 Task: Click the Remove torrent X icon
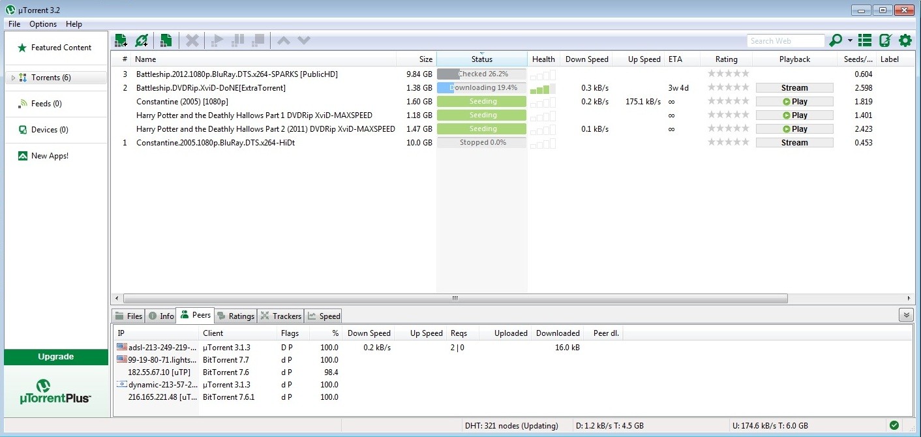[x=192, y=40]
